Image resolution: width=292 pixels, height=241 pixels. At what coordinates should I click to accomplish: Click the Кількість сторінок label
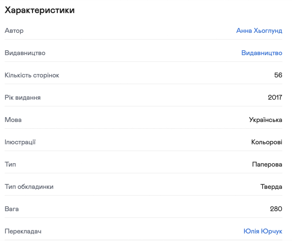coord(32,75)
